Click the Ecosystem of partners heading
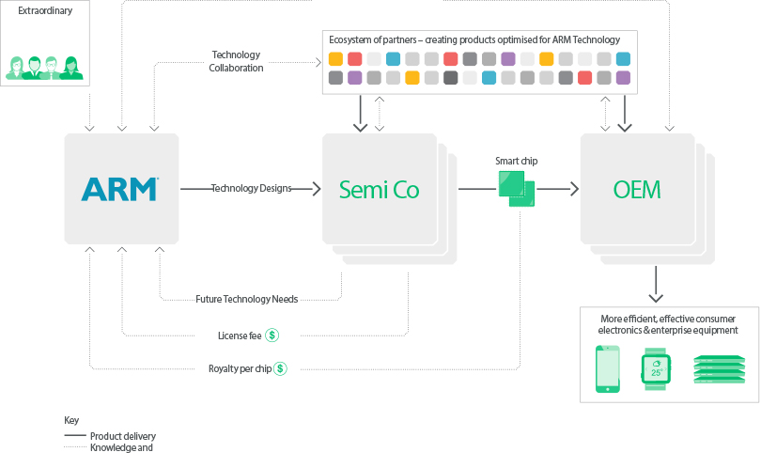The height and width of the screenshot is (468, 761). click(474, 39)
